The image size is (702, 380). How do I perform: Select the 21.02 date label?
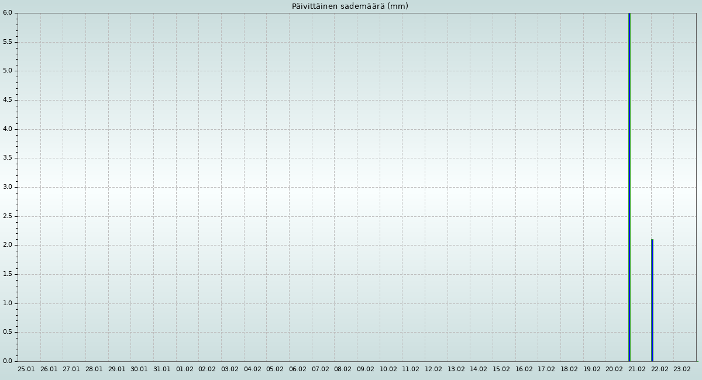tap(636, 369)
